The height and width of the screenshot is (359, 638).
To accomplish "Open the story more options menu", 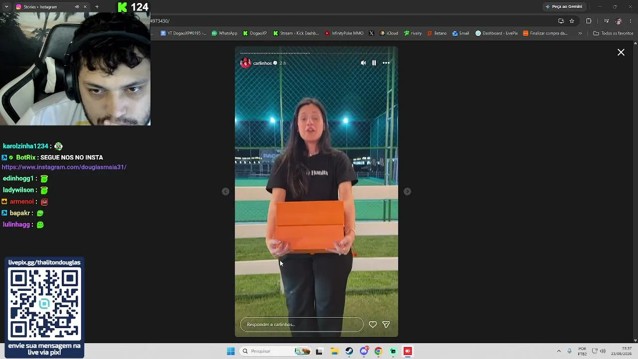I will click(386, 63).
